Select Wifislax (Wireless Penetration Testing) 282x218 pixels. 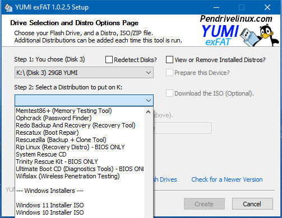[68, 176]
